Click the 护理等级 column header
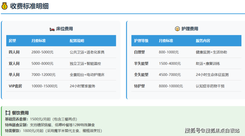Image resolution: width=245 pixels, height=136 pixels. (x=141, y=41)
